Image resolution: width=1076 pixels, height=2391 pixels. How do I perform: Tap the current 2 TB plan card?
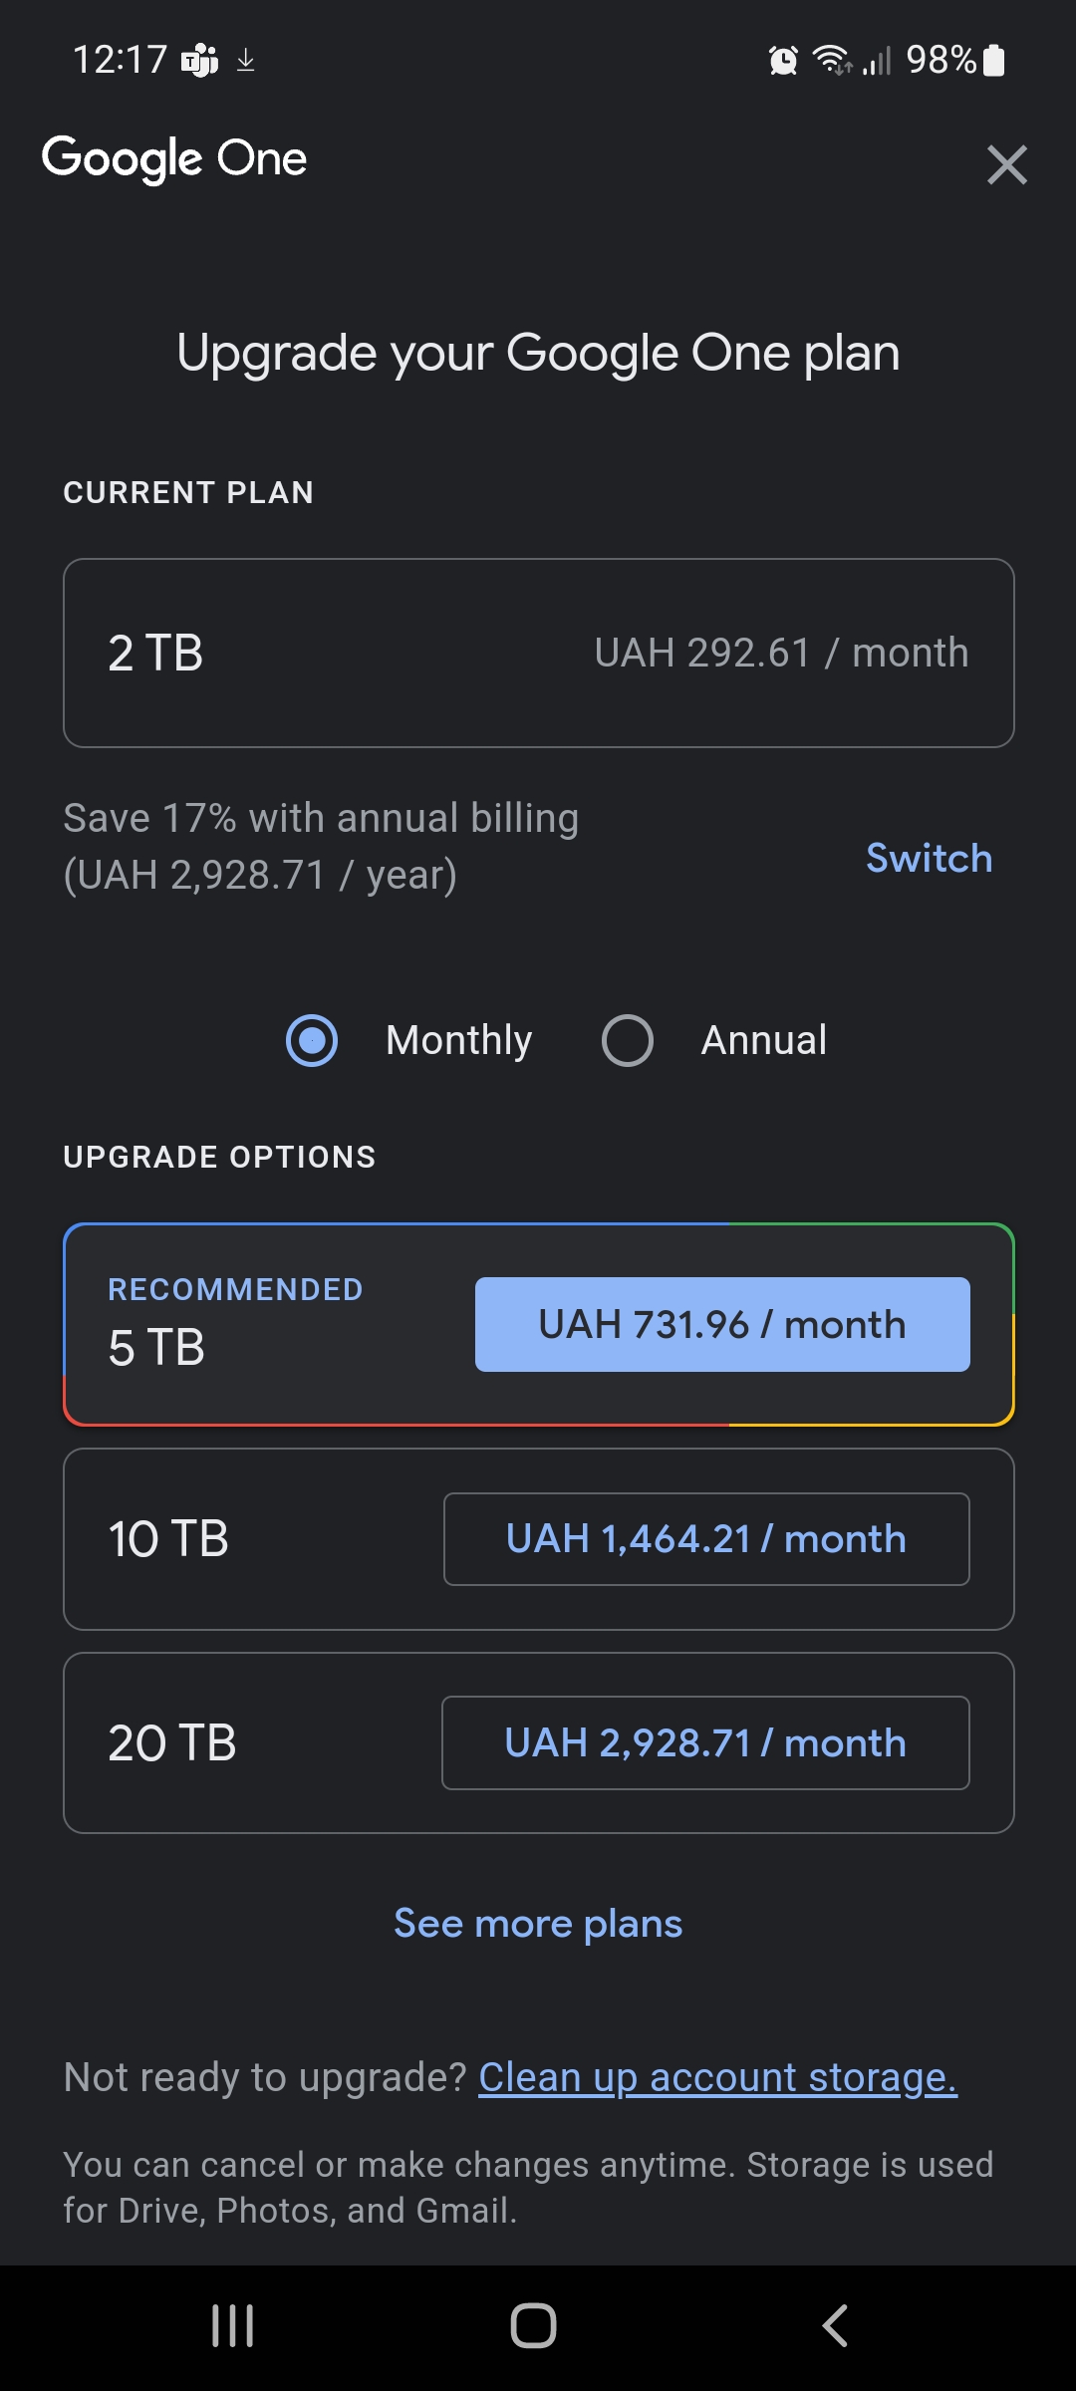pyautogui.click(x=538, y=653)
